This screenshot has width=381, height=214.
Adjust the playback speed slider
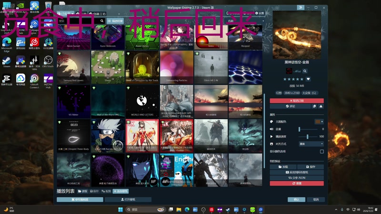308,136
